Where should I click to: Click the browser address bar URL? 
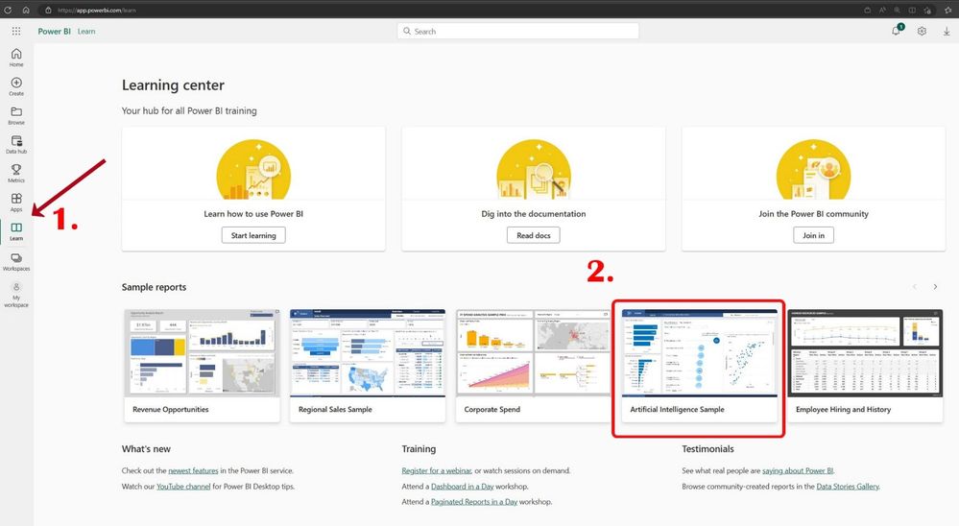coord(97,10)
